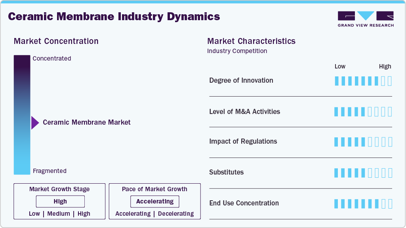Image resolution: width=406 pixels, height=228 pixels.
Task: Click the End Use Concentration rating bars
Action: [x=363, y=203]
